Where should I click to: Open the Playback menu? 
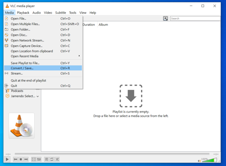(x=23, y=13)
